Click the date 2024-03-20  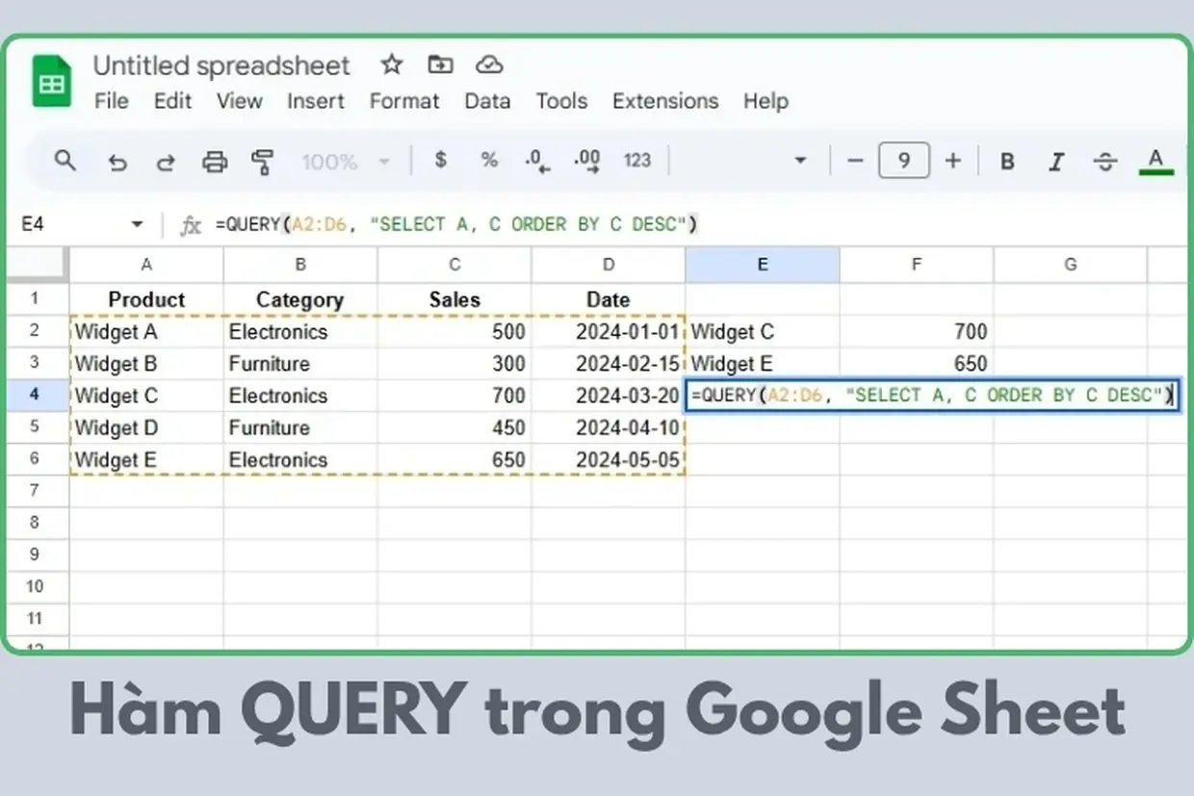coord(609,396)
